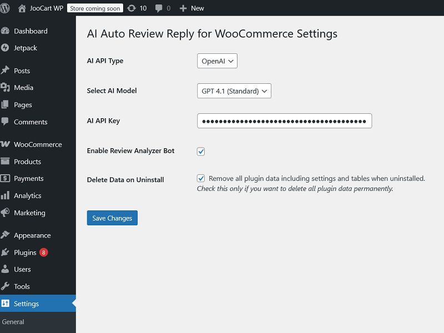Click the Analytics bar chart icon
This screenshot has width=444, height=333.
(6, 195)
